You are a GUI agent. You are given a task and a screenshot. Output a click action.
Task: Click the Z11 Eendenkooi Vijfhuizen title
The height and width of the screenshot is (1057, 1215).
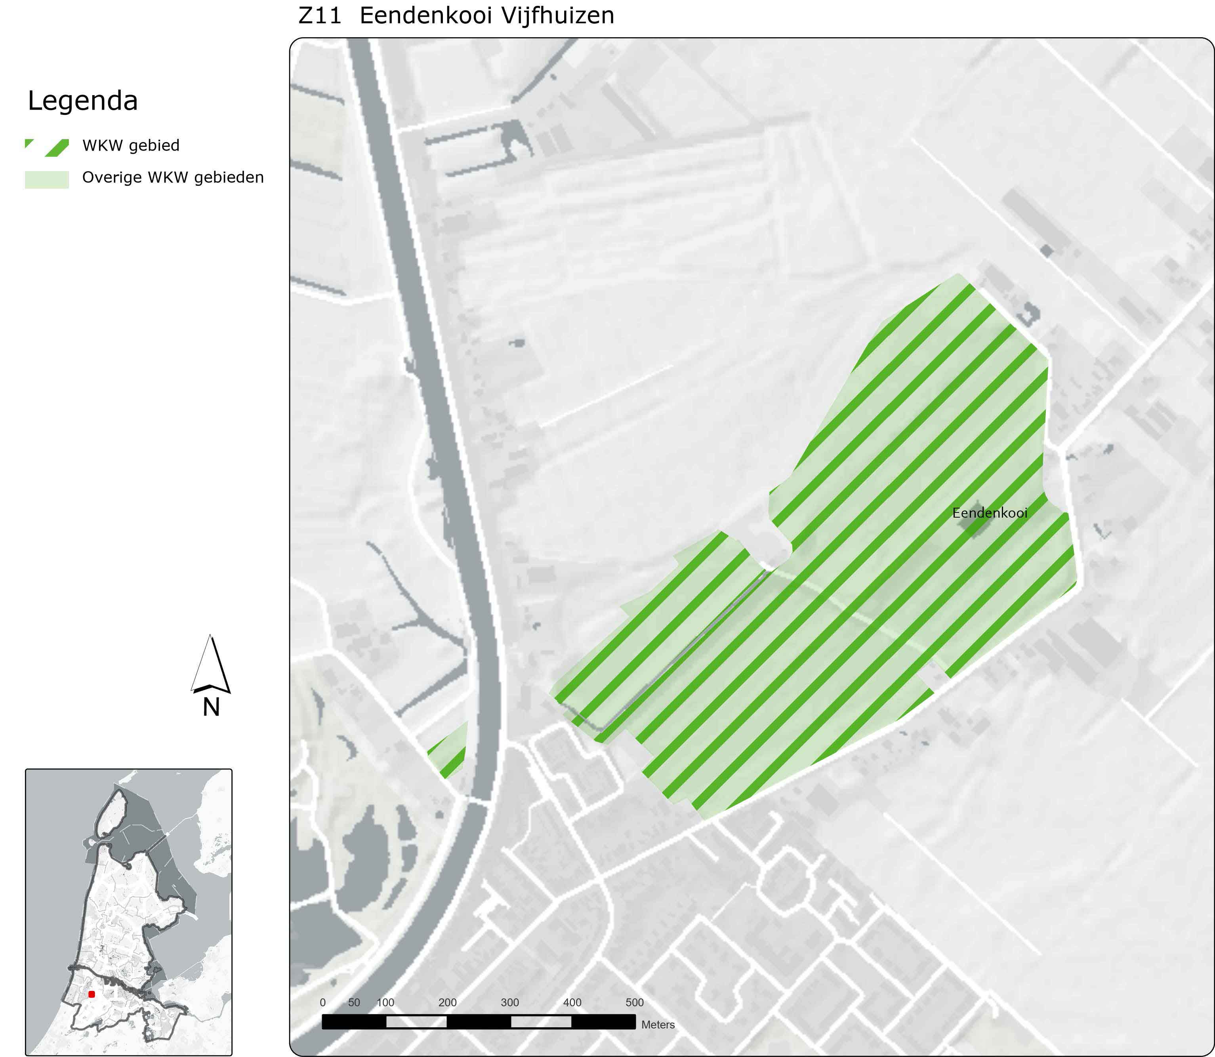tap(456, 15)
